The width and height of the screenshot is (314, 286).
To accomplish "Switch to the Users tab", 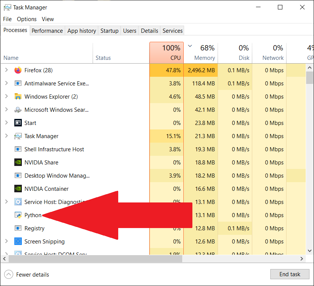I will [x=130, y=30].
